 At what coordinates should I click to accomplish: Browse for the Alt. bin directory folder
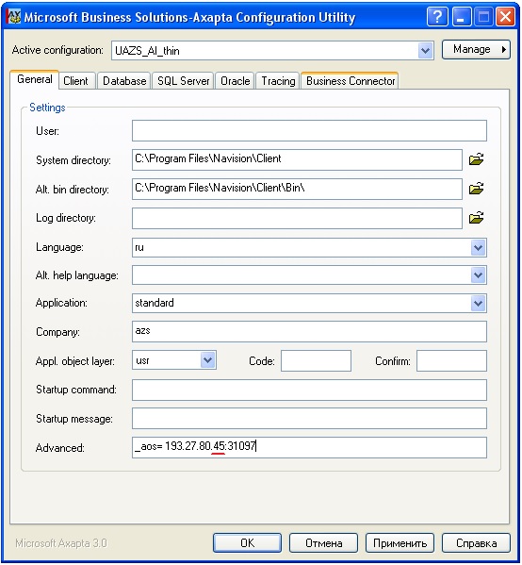click(476, 189)
